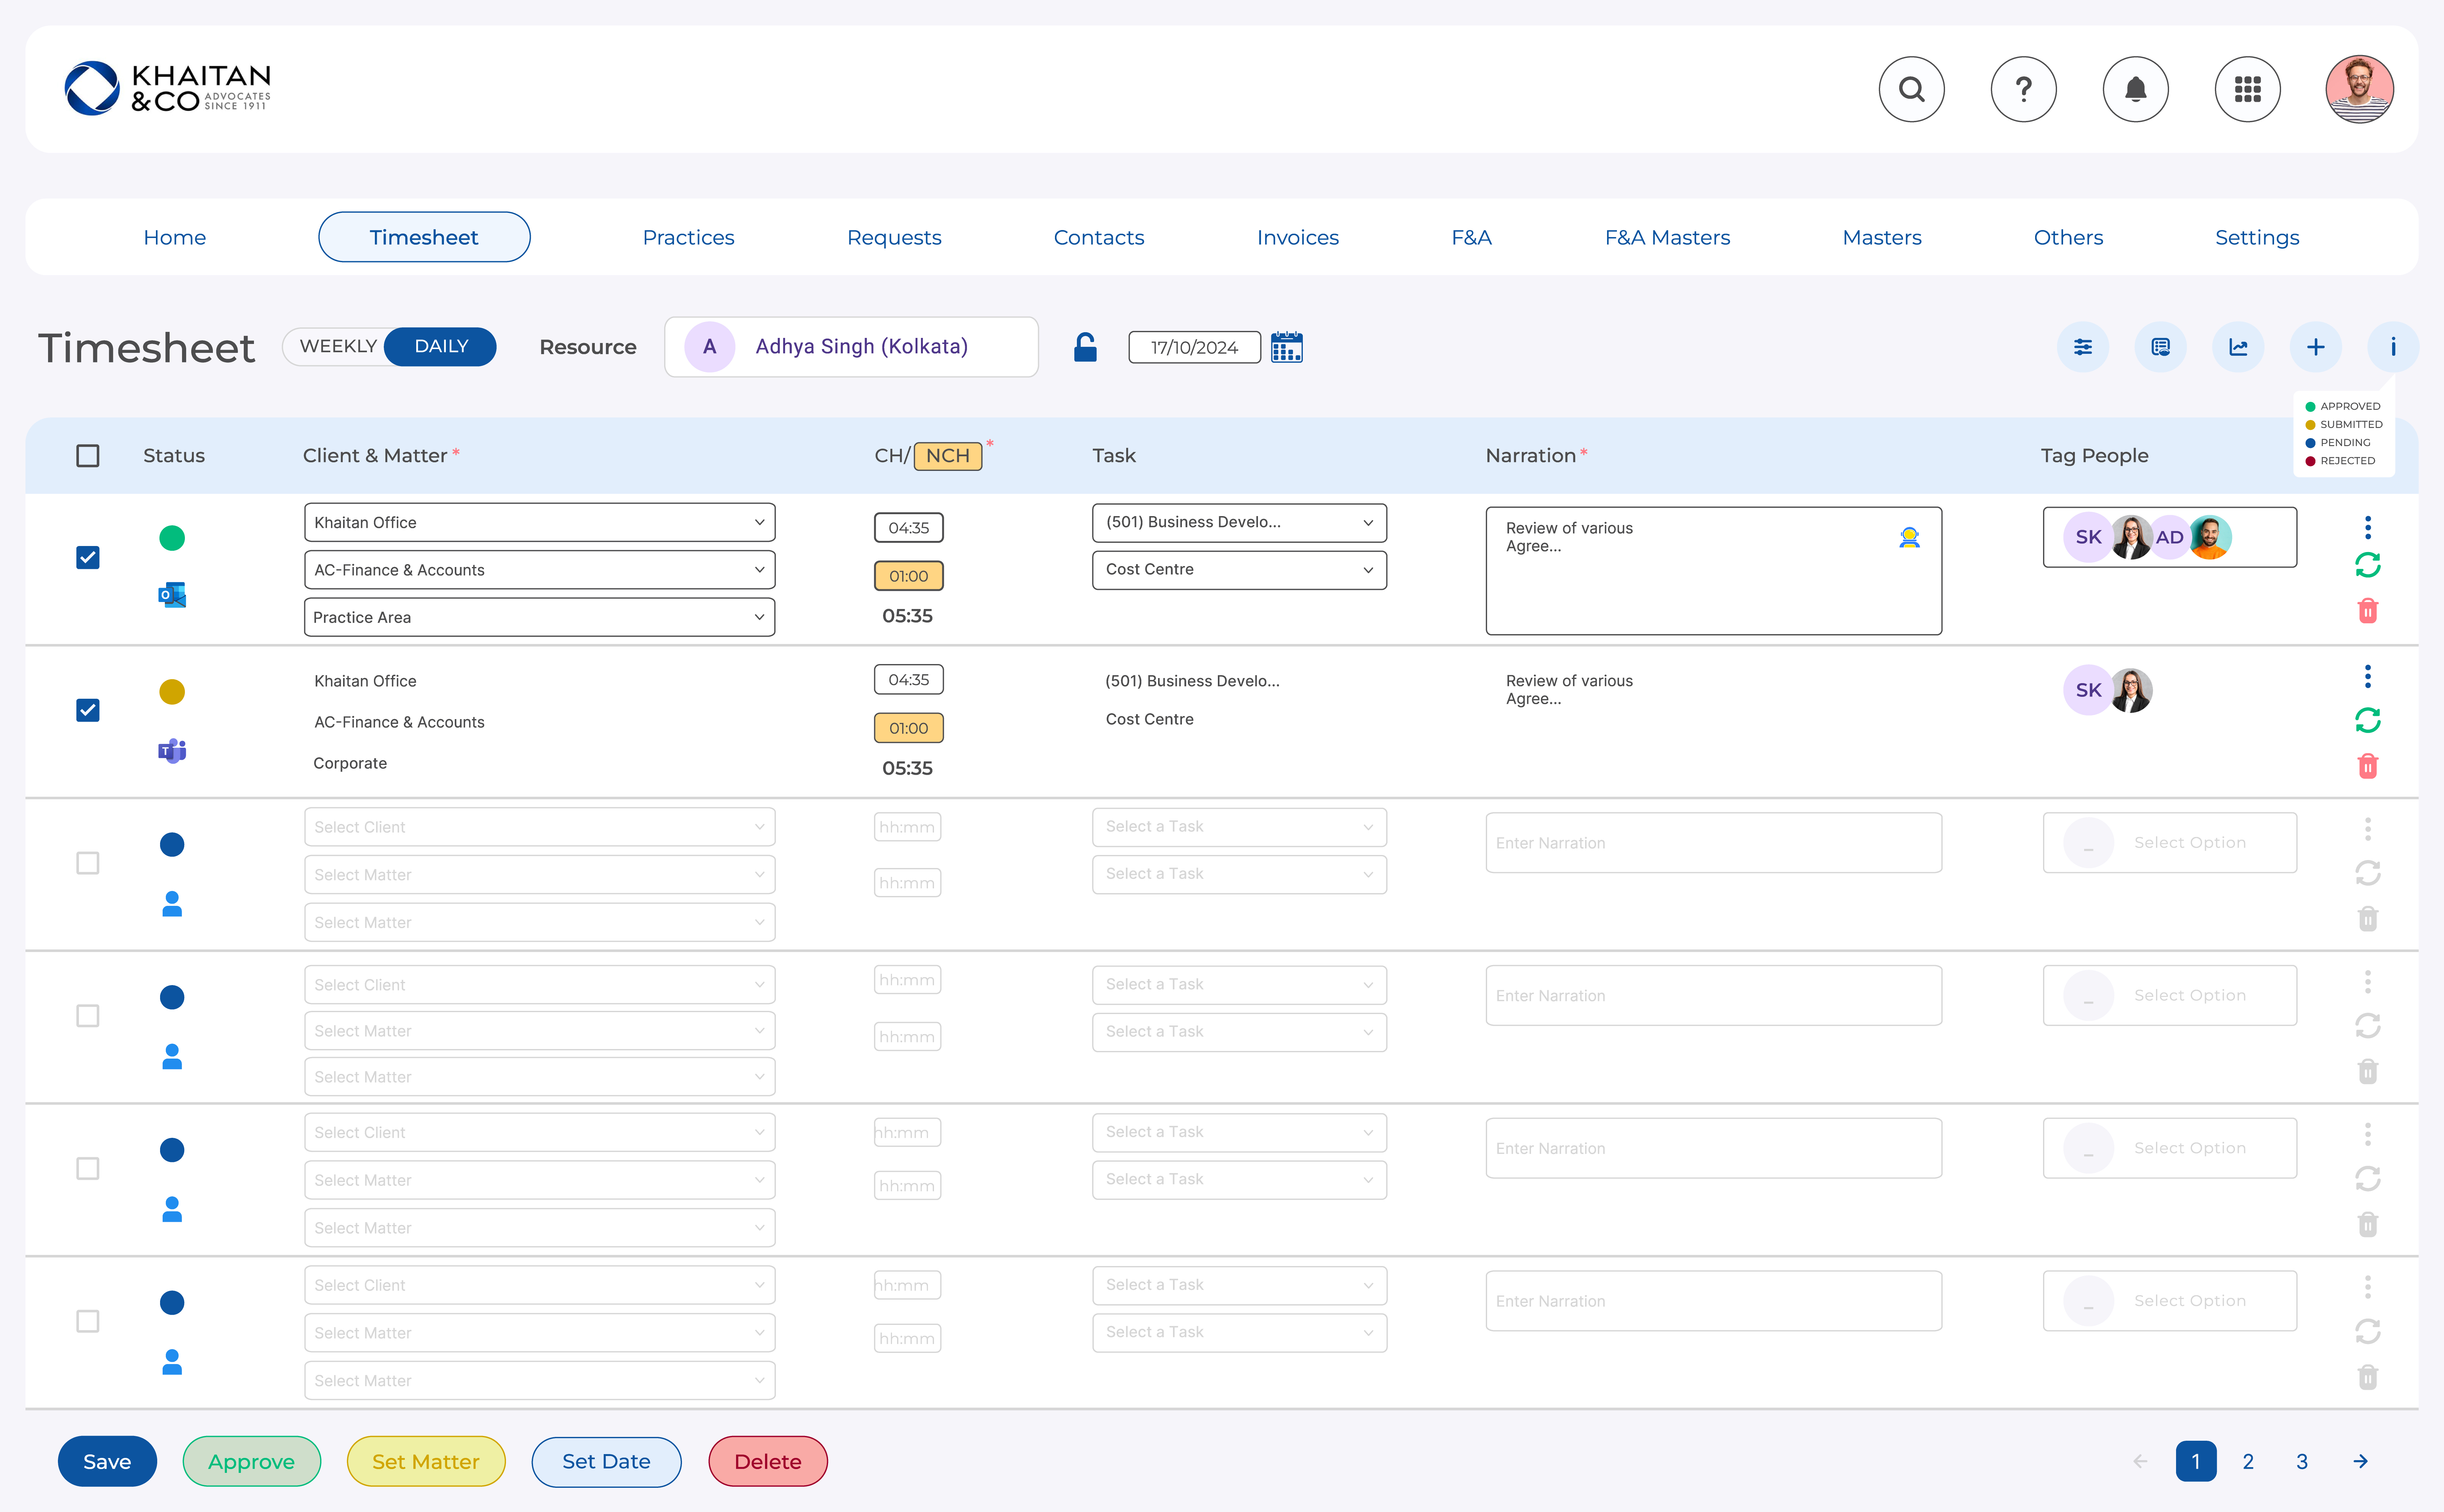Click the chart analytics icon
Image resolution: width=2444 pixels, height=1512 pixels.
2238,347
